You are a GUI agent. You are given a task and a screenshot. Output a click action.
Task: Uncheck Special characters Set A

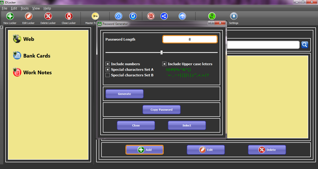click(108, 70)
